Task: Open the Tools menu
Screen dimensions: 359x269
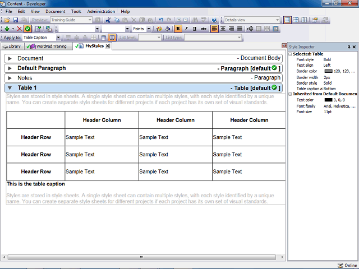Action: coord(76,11)
